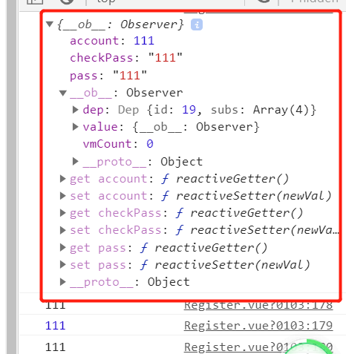Collapse the top-level {__ob__: Observer} object

(50, 24)
